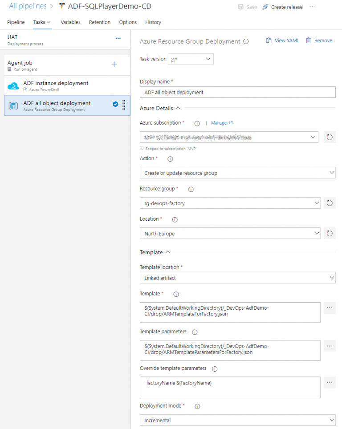Open the History tab
The height and width of the screenshot is (429, 342).
pos(153,22)
